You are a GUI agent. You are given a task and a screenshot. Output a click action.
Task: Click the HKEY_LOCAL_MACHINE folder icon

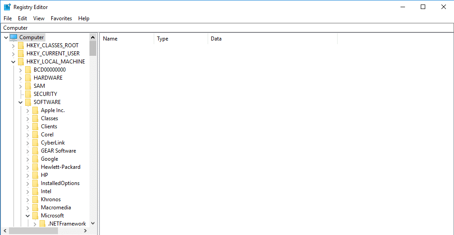(x=21, y=62)
